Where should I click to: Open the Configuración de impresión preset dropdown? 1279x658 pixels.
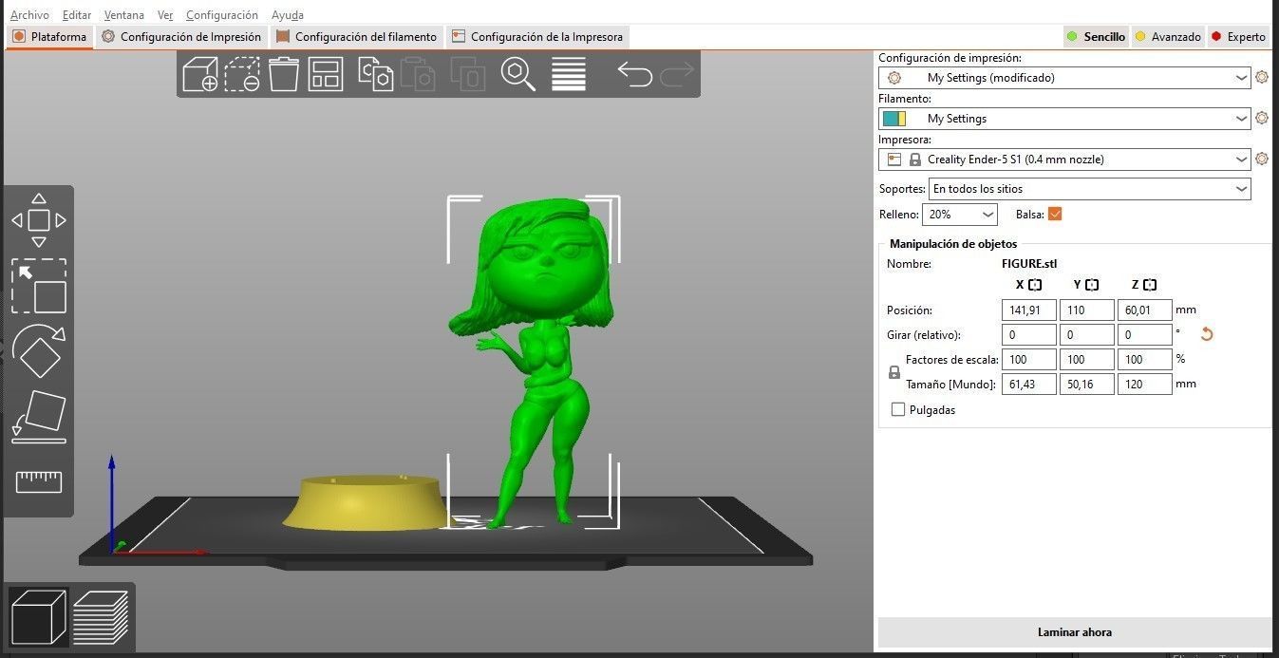tap(1064, 78)
